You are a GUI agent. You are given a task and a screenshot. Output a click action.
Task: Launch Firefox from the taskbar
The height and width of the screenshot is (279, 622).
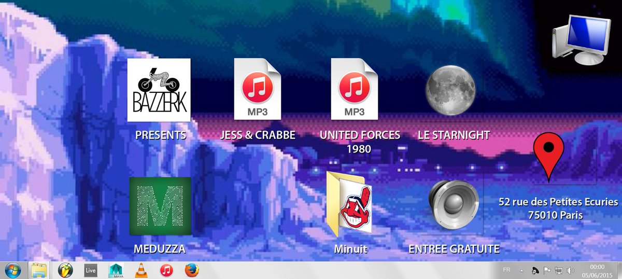[191, 270]
